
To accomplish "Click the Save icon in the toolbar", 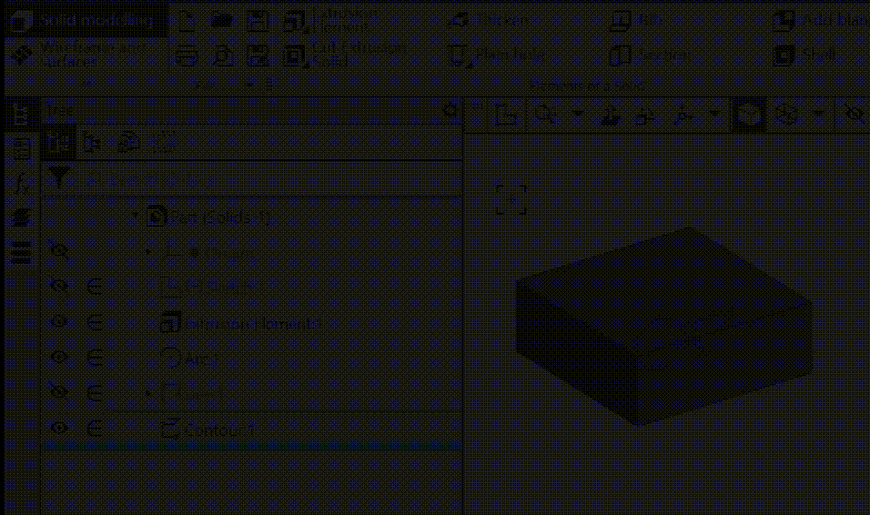I will [x=258, y=21].
